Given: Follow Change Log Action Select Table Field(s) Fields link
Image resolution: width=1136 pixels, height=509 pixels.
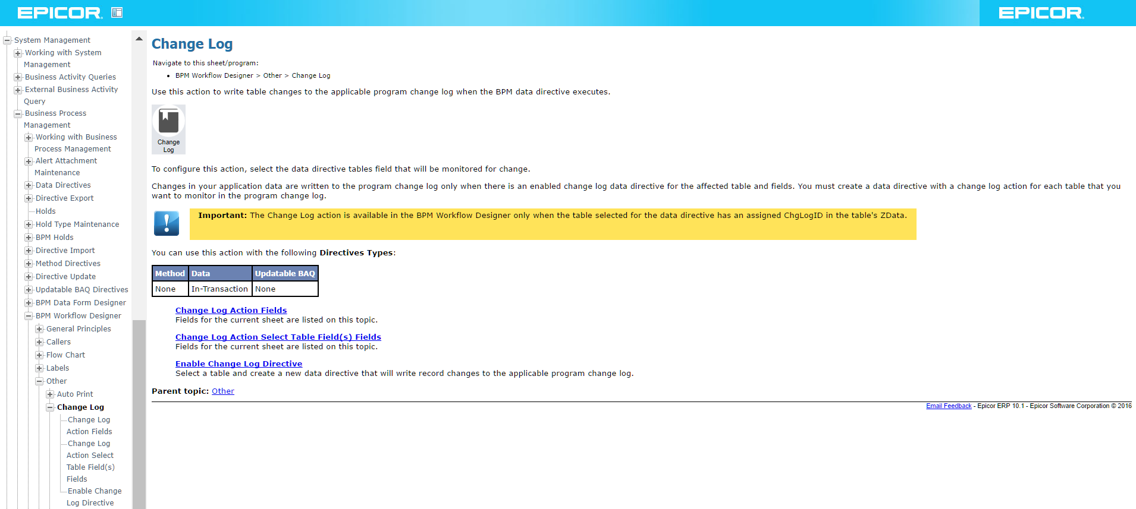Looking at the screenshot, I should pos(278,337).
